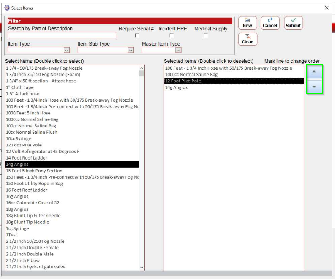Check the Medical Supply checkbox
The height and width of the screenshot is (279, 335).
pos(206,36)
